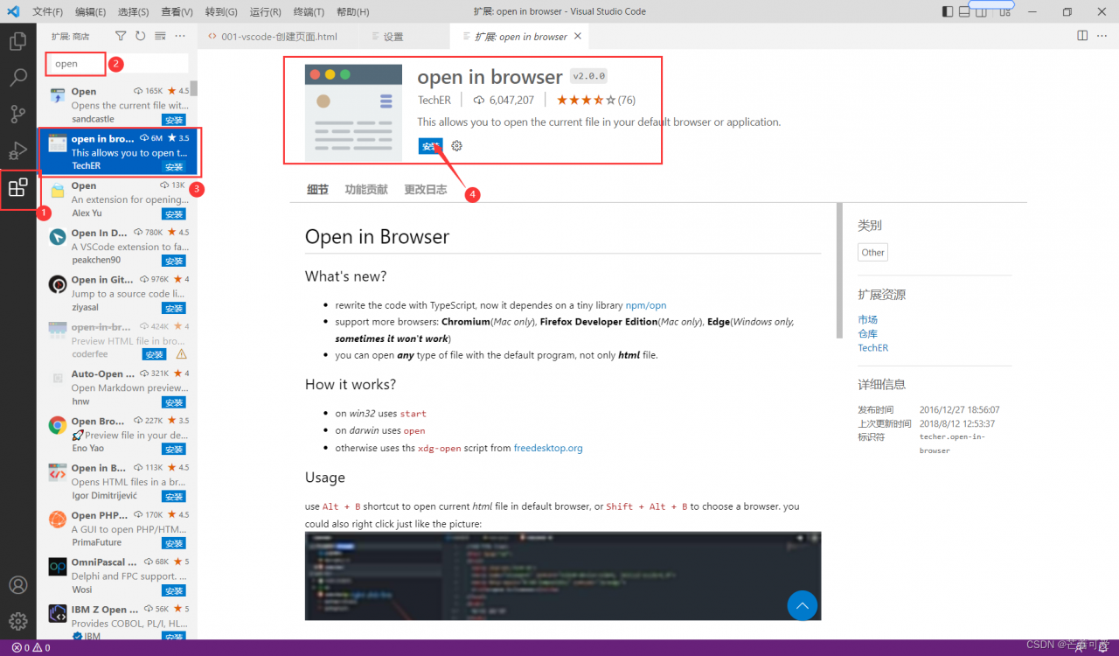Click the warning icon on coderfee extension
Viewport: 1119px width, 656px height.
coord(182,354)
